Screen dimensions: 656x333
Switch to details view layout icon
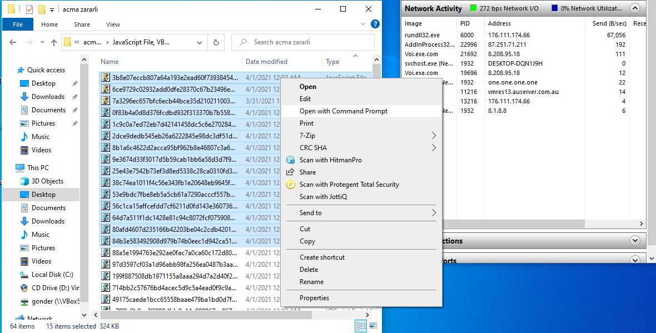pos(361,326)
